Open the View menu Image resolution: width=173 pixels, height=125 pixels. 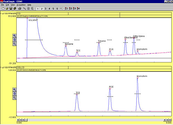click(x=13, y=5)
